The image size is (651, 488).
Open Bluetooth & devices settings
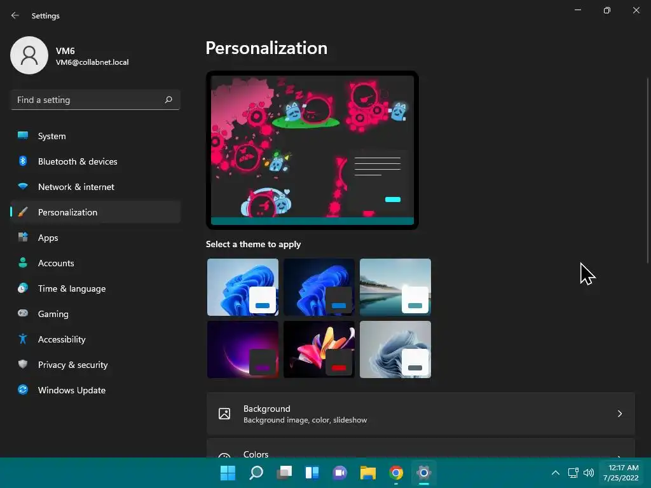click(x=95, y=161)
